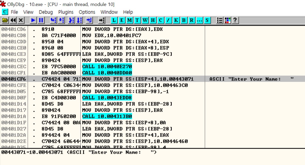The image size is (305, 165).
Task: Select address row 00401CD6
Action: (x=14, y=29)
